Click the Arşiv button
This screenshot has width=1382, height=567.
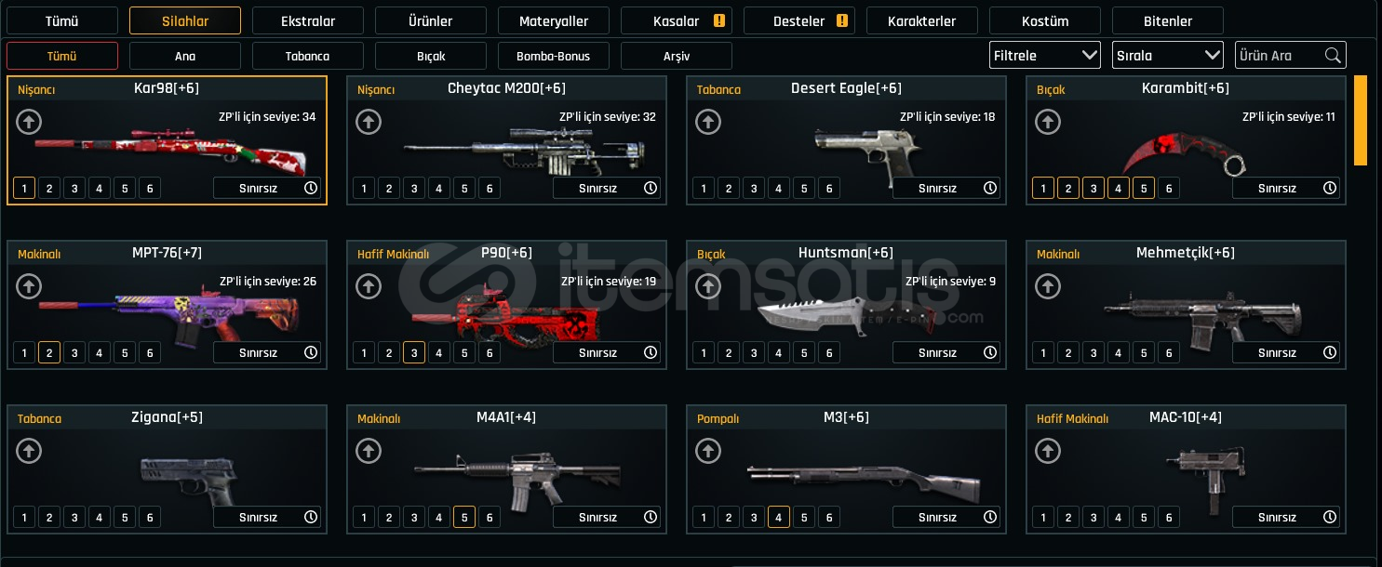[x=677, y=56]
